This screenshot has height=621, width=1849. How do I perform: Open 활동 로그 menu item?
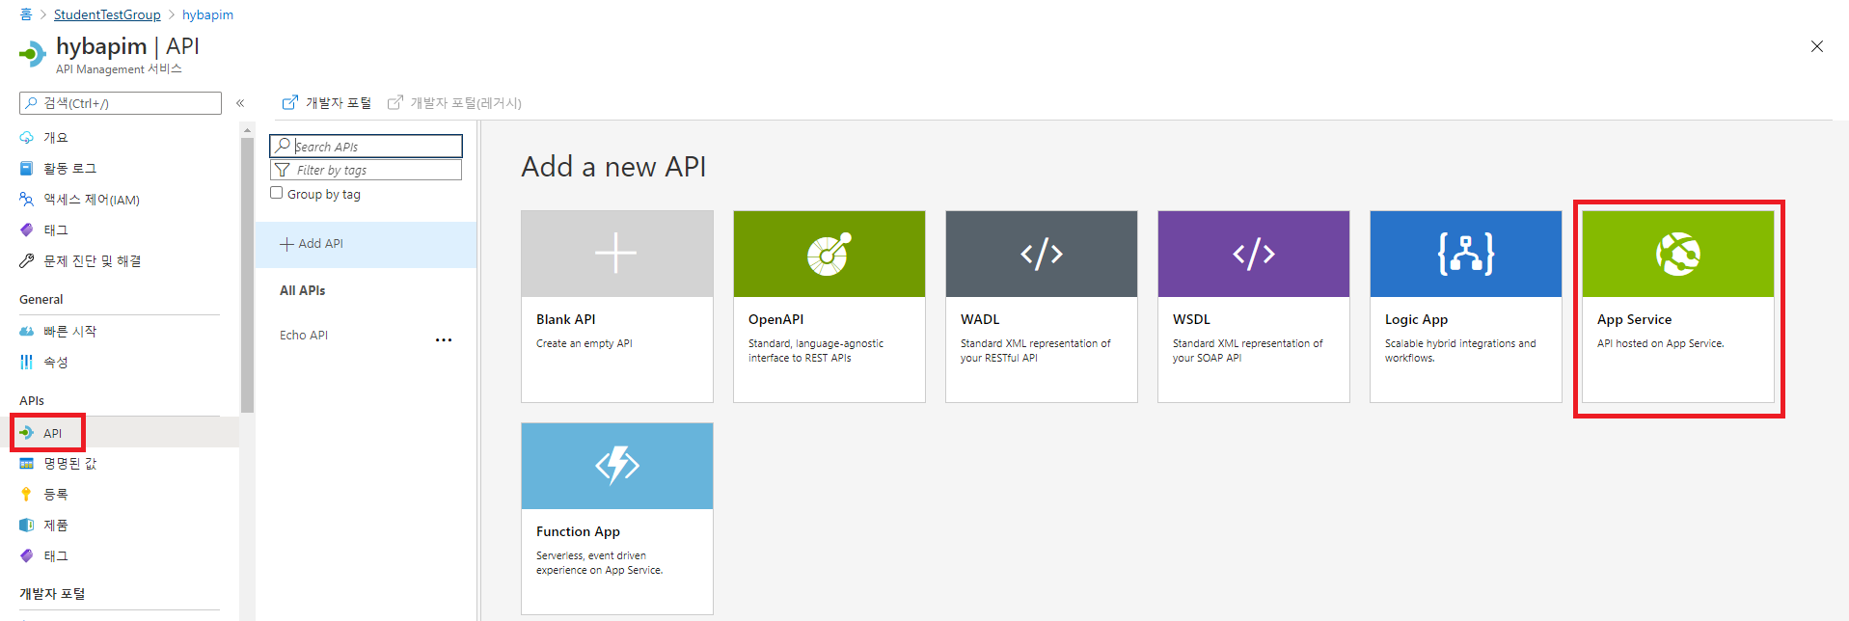(69, 169)
